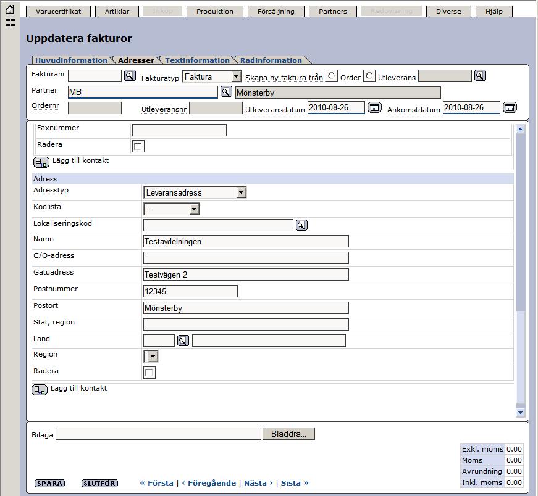Click upper Lägg till kontakt icon
This screenshot has height=496, width=538.
(x=41, y=162)
